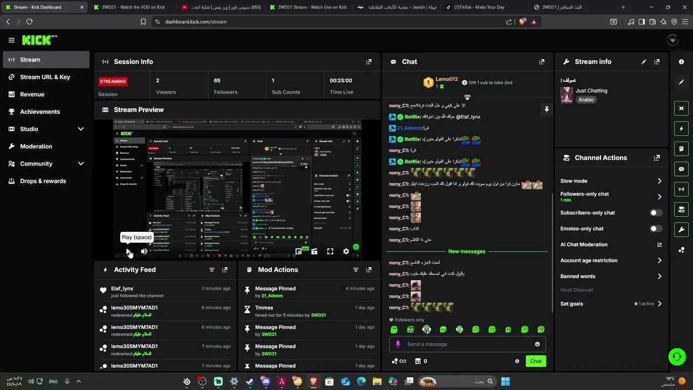Expand Set goals options
The height and width of the screenshot is (390, 693).
point(659,304)
